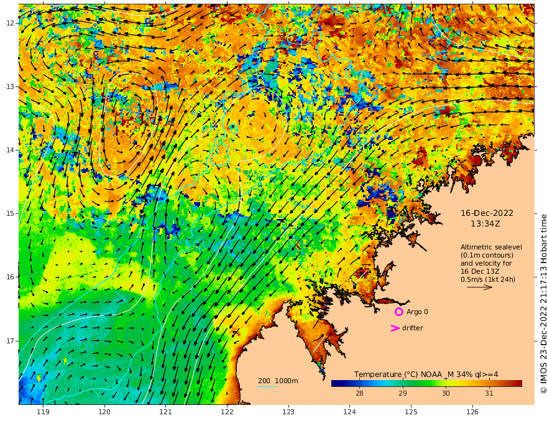
Task: Click the magenta drifter arrow symbol
Action: (x=395, y=328)
